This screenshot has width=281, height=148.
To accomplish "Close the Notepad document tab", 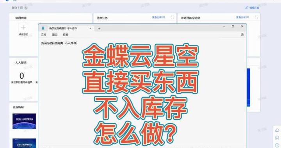I will tap(90, 28).
